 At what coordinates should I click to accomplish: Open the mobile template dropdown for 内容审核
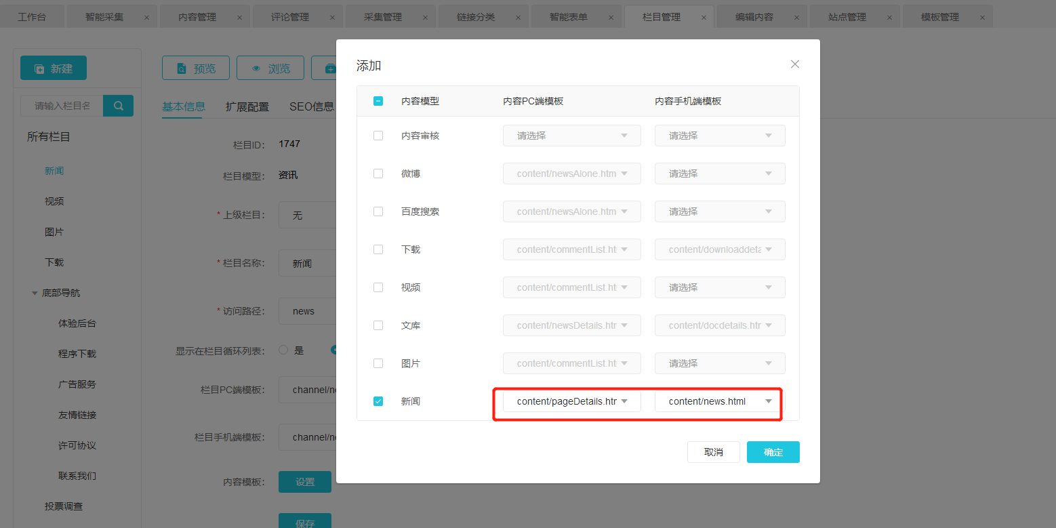[720, 136]
